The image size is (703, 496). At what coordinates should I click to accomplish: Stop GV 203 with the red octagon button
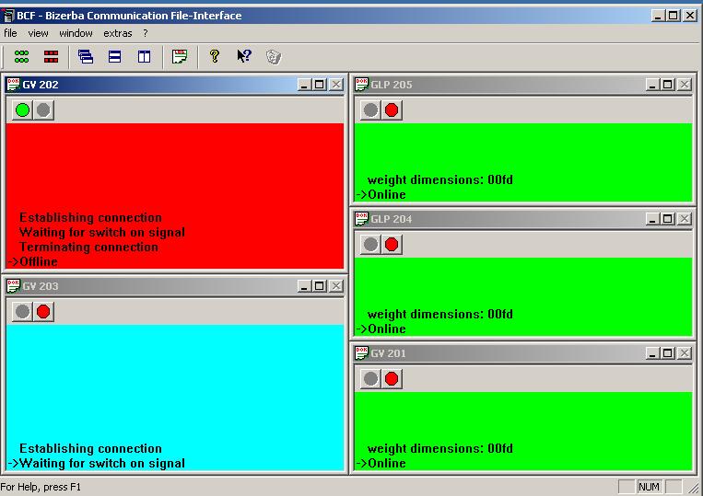click(x=43, y=312)
